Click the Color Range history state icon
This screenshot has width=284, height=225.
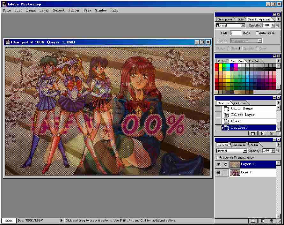coord(226,109)
